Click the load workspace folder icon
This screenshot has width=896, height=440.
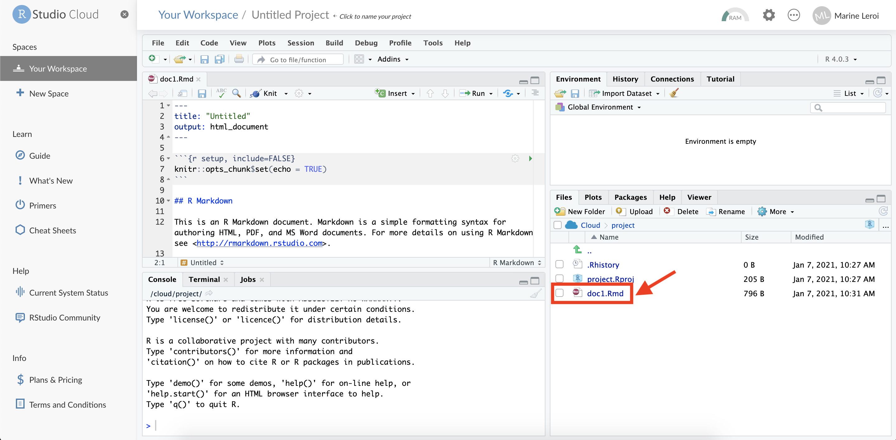tap(560, 93)
